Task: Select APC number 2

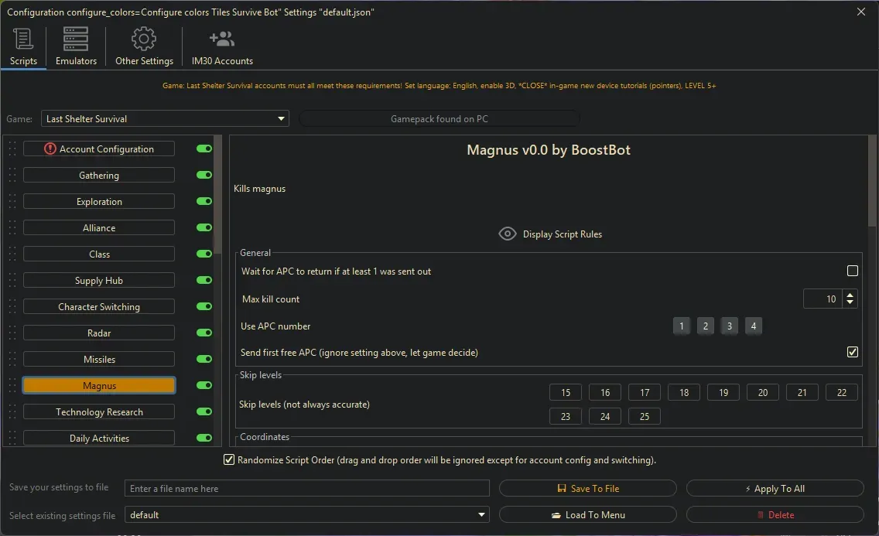Action: [x=705, y=326]
